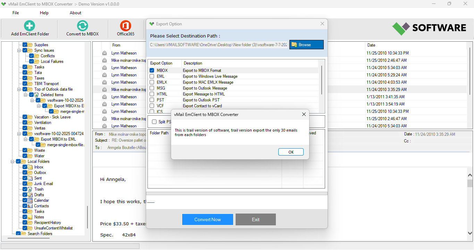The image size is (474, 250).
Task: Click the Exit button in Export Option
Action: click(x=256, y=219)
